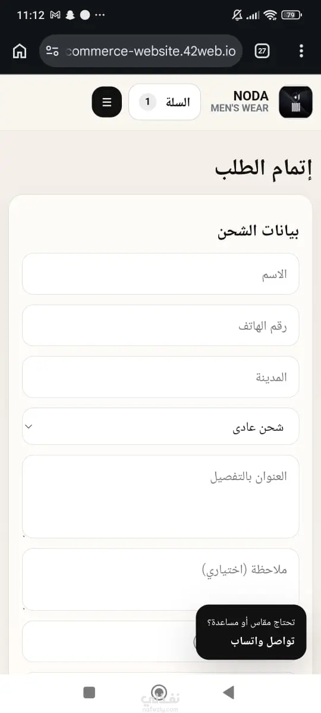Focus the المدينة city field
The height and width of the screenshot is (713, 321).
160,377
